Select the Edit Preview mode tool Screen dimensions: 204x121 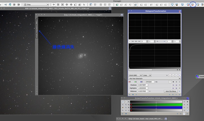[80, 5]
